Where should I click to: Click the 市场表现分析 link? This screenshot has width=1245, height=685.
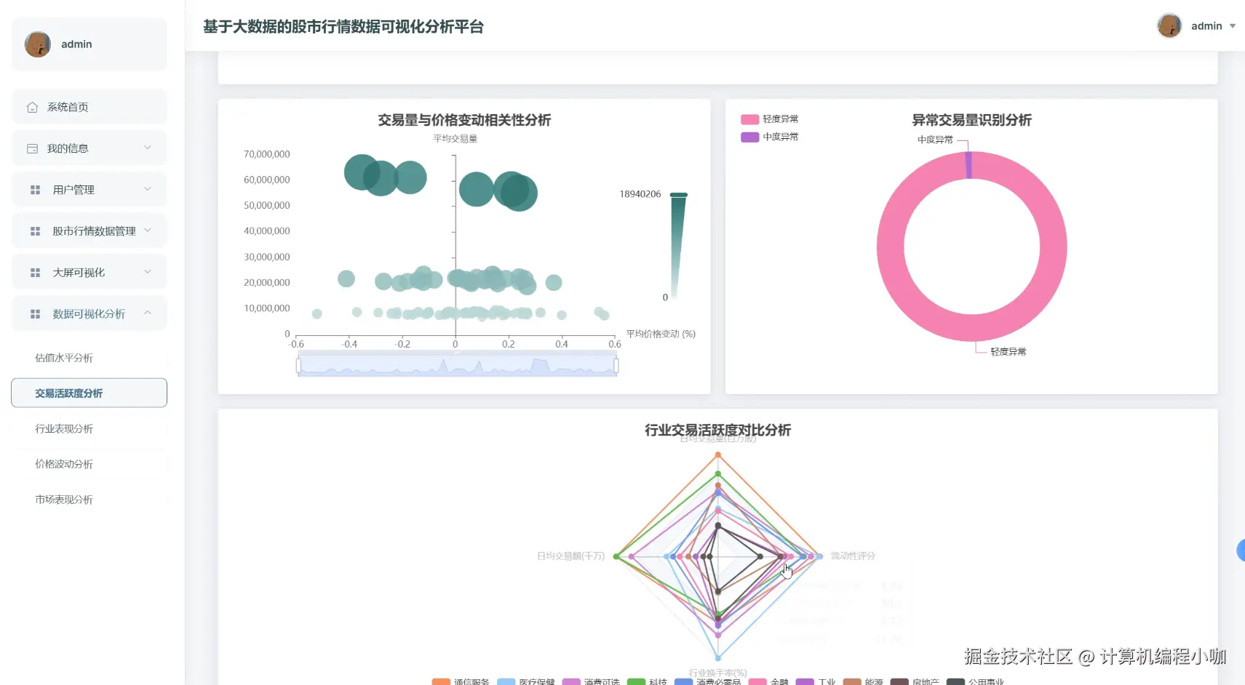click(x=64, y=500)
